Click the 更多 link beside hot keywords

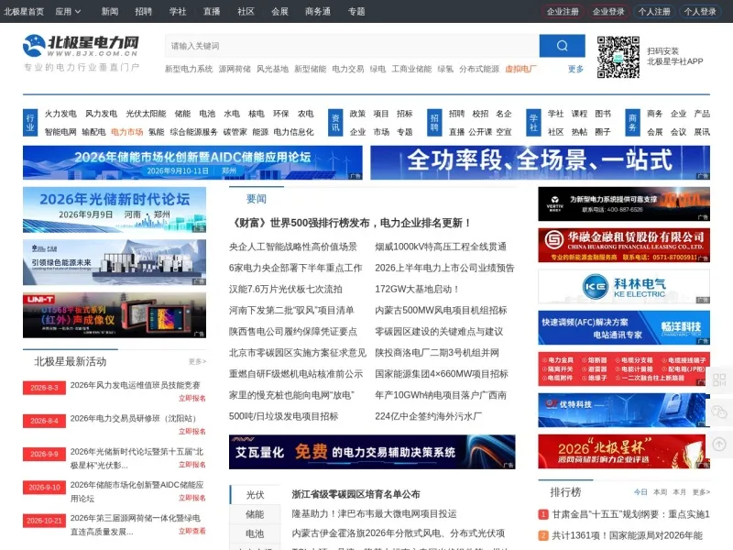575,69
